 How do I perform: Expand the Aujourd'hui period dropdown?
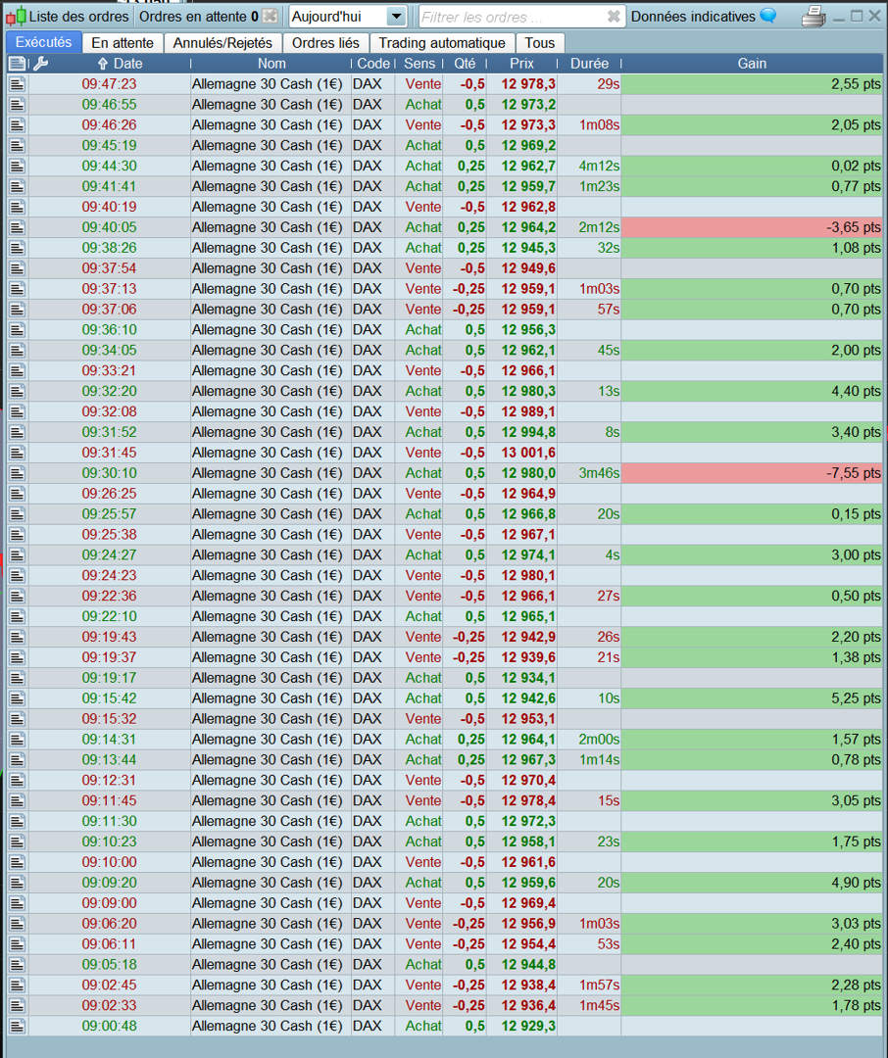coord(396,17)
